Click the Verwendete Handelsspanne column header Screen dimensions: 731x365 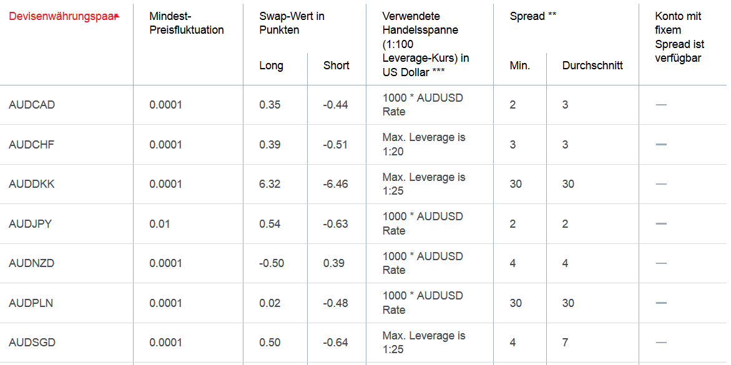[426, 44]
